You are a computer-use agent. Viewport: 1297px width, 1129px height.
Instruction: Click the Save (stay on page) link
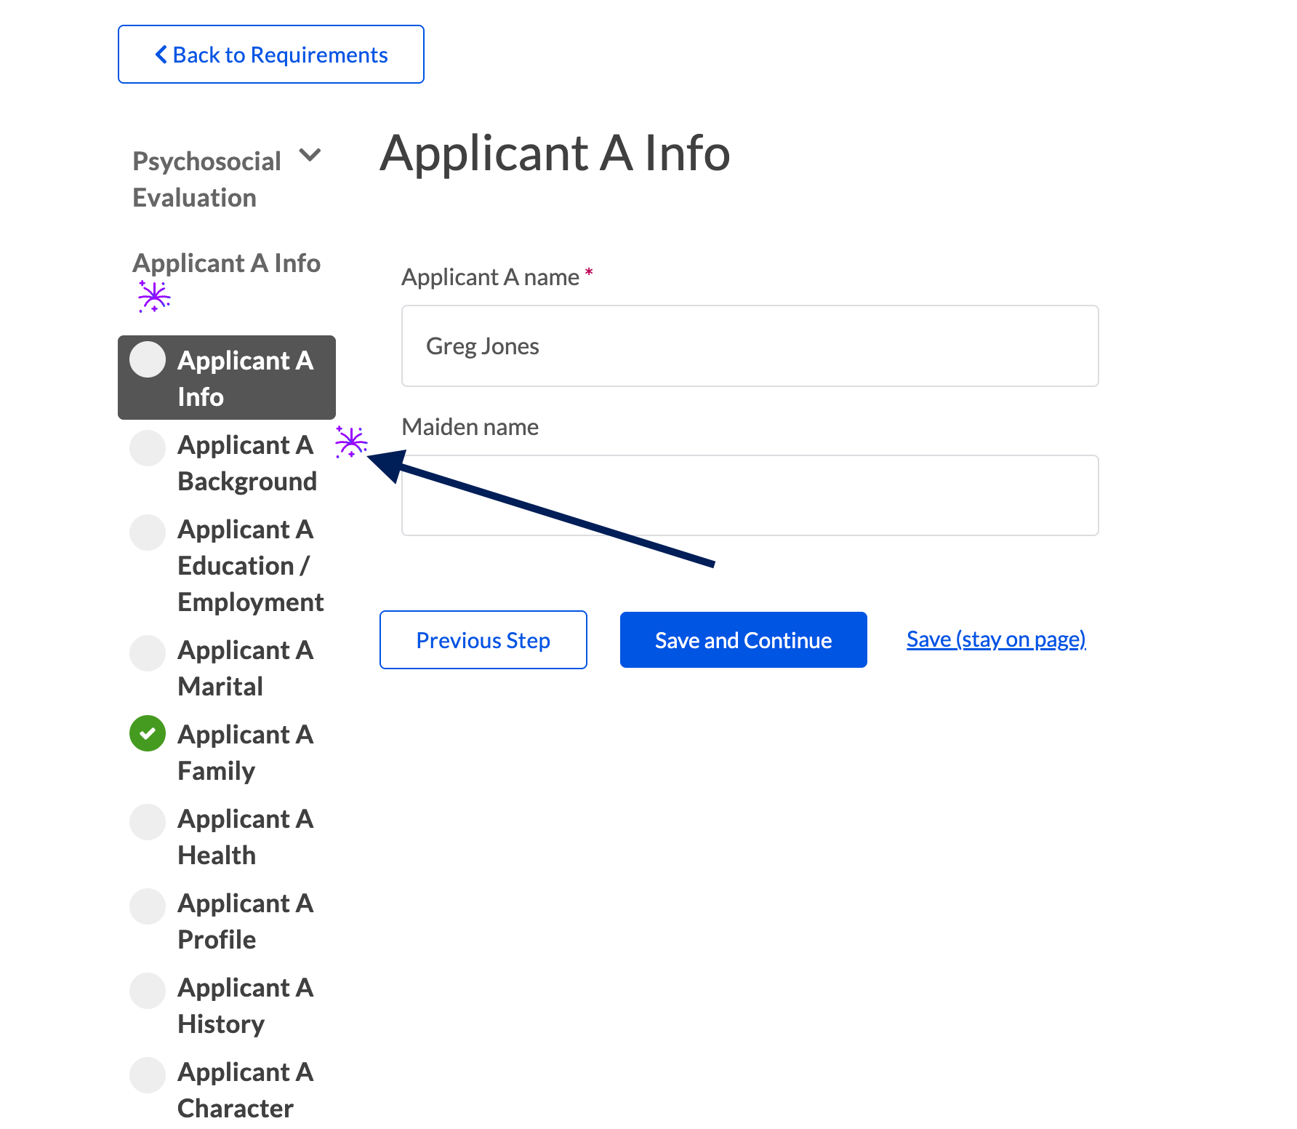(x=996, y=639)
